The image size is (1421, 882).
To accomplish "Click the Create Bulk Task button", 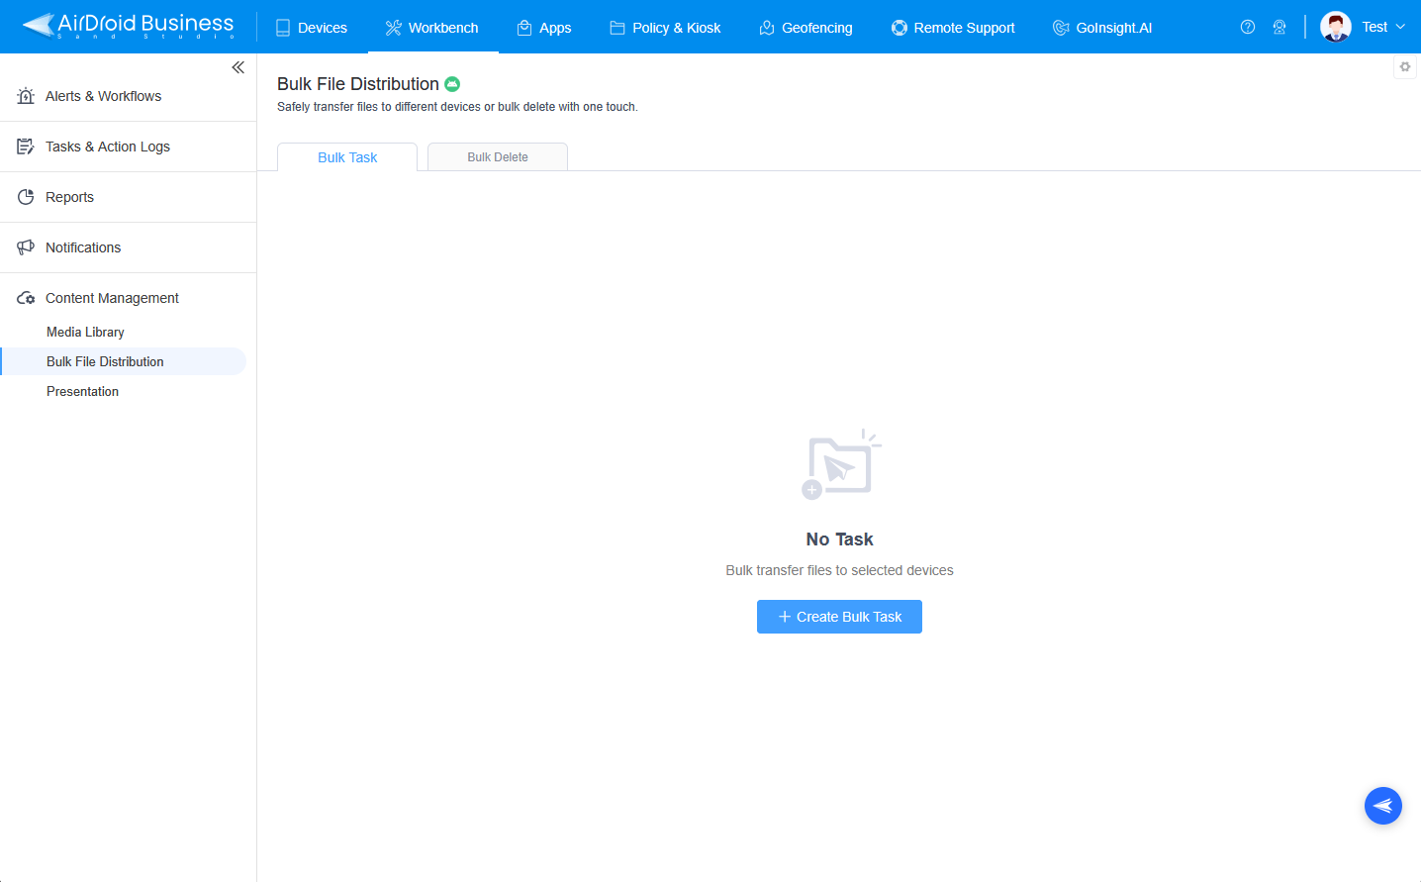I will (839, 616).
